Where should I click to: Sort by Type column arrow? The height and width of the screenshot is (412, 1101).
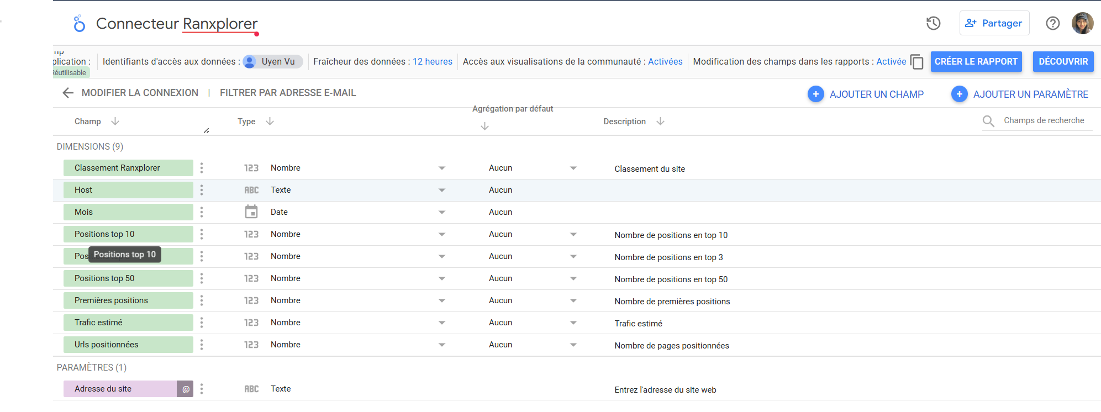pos(270,122)
